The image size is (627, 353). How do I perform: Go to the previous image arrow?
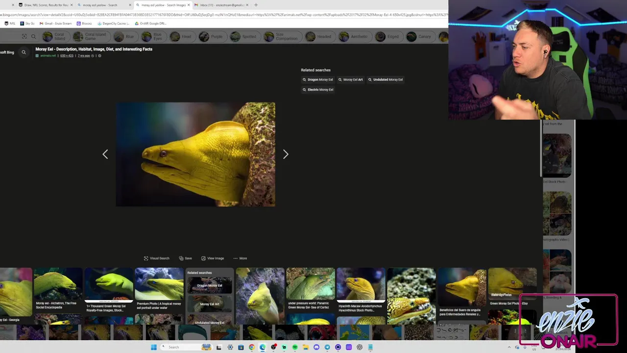tap(105, 154)
